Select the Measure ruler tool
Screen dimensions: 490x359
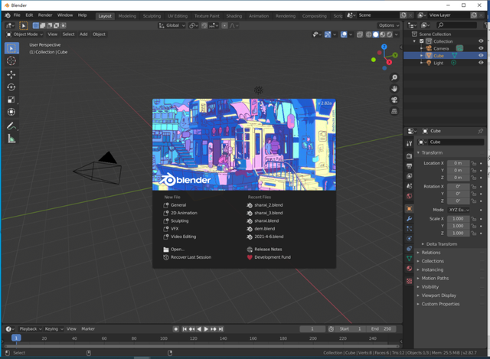point(11,139)
